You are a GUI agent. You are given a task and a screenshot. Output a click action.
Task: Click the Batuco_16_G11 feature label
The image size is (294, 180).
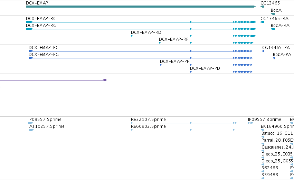(277, 133)
